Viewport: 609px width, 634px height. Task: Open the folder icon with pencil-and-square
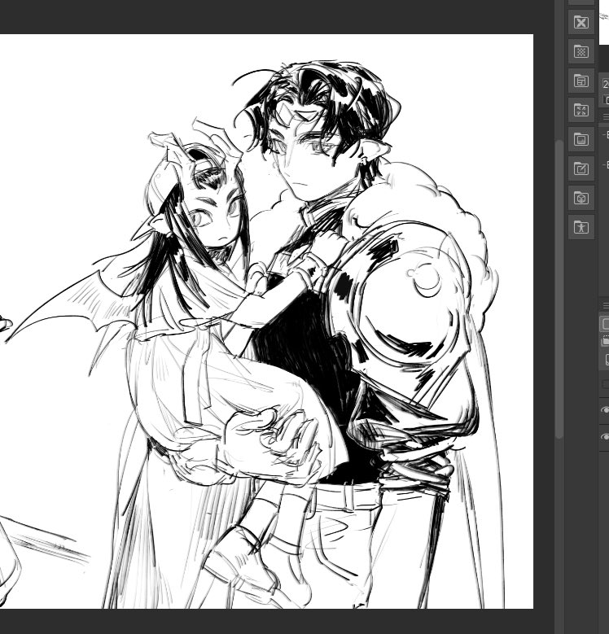pyautogui.click(x=581, y=169)
